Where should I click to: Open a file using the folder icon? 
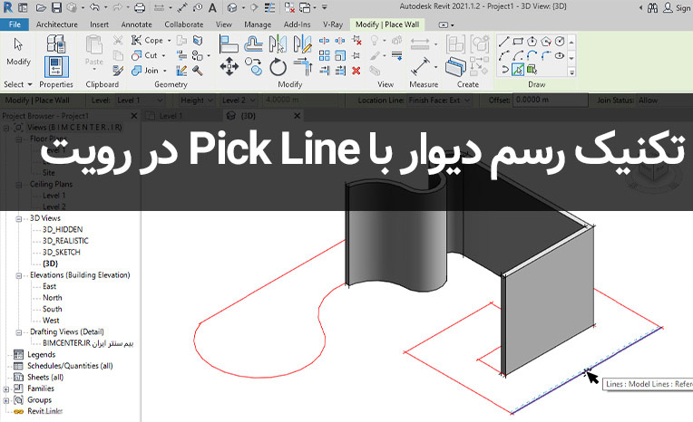point(41,7)
